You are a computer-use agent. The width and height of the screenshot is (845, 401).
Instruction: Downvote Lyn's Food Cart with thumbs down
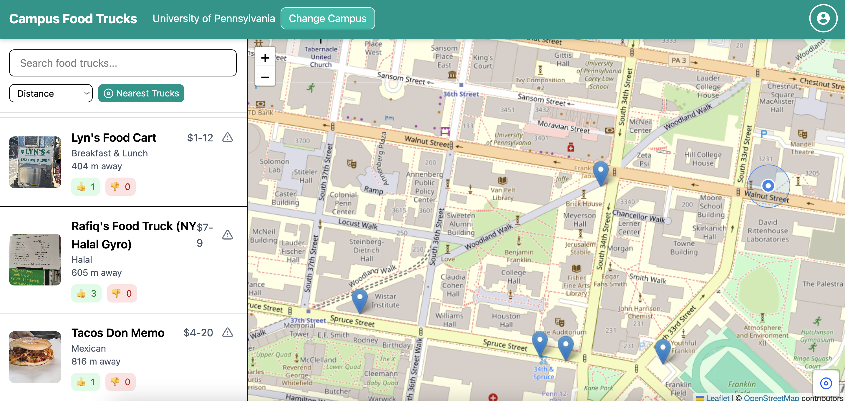pyautogui.click(x=120, y=187)
